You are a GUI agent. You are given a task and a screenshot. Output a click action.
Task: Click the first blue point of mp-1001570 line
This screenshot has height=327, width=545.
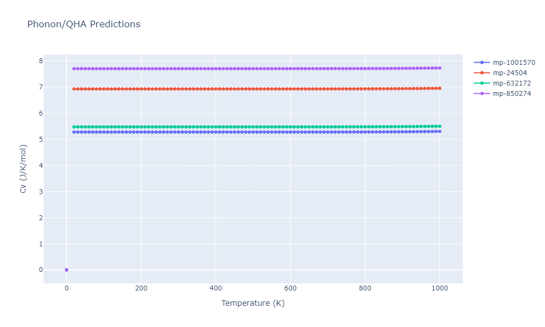[74, 132]
